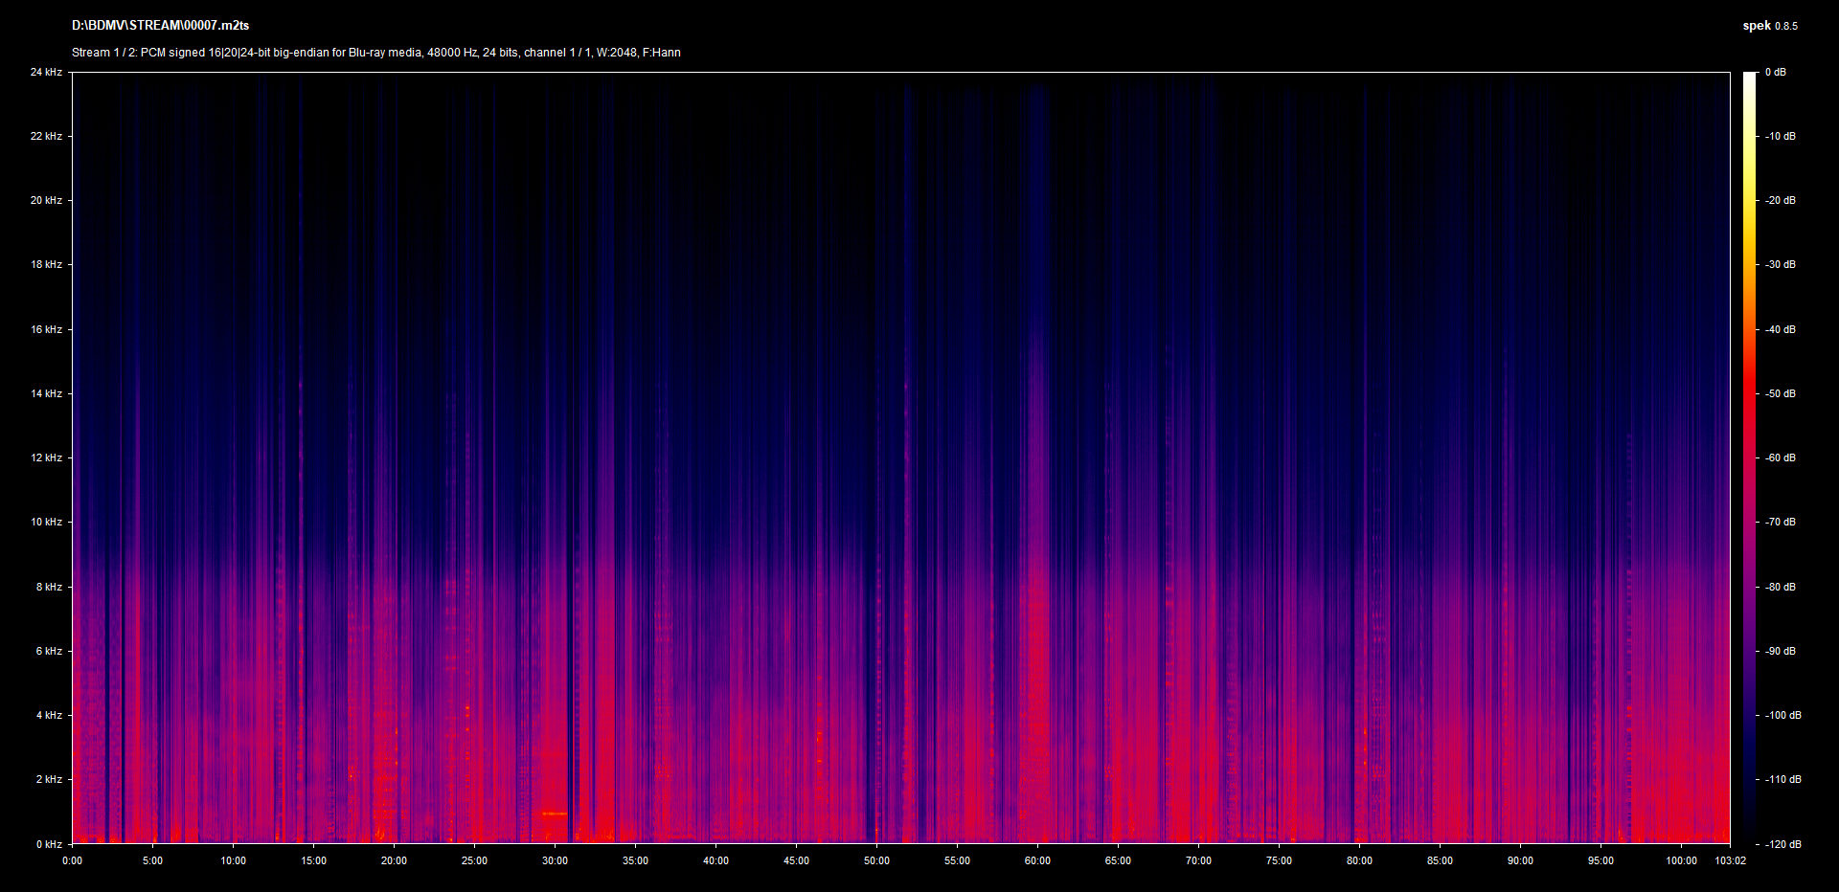This screenshot has width=1839, height=892.
Task: Click the file path title 00007.m2ts
Action: (x=160, y=26)
